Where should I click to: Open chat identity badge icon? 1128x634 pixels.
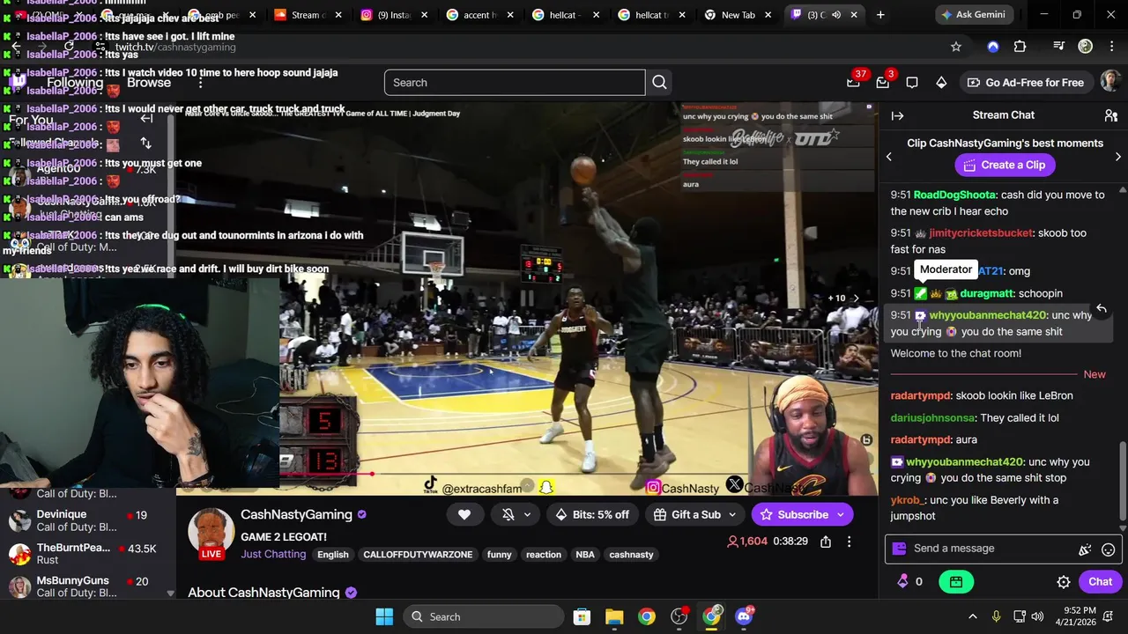[x=899, y=549]
